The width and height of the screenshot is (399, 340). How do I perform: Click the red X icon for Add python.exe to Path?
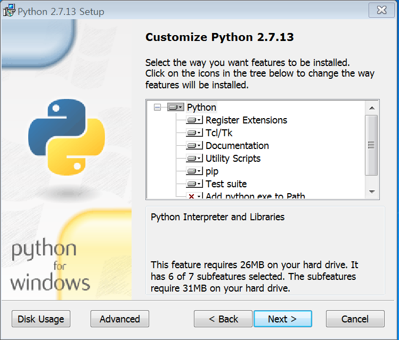[194, 196]
